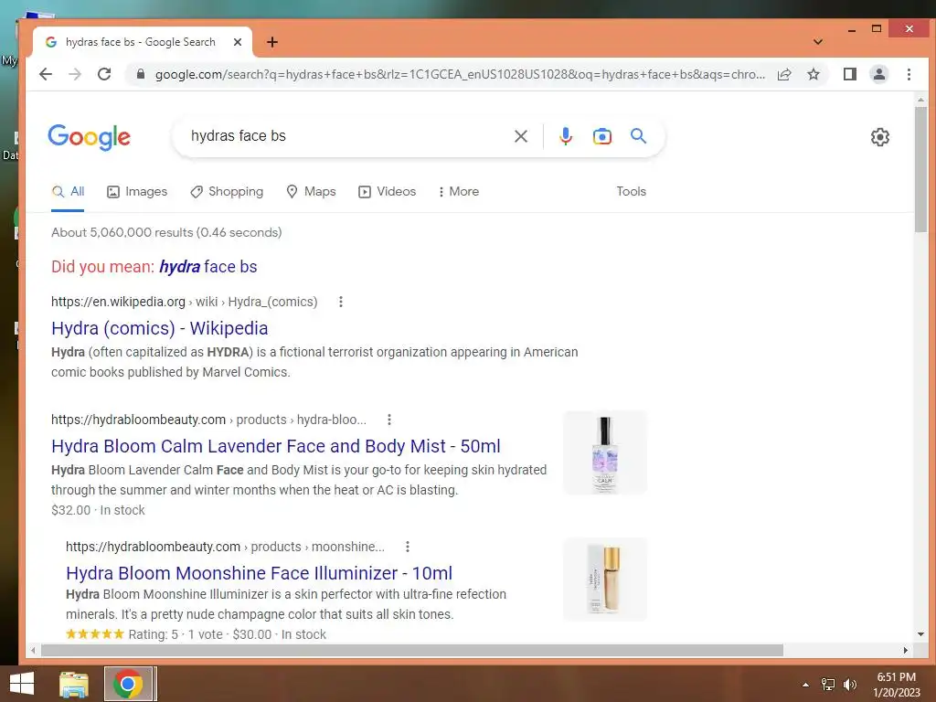This screenshot has height=702, width=936.
Task: Open the tab search dropdown arrow
Action: (x=818, y=42)
